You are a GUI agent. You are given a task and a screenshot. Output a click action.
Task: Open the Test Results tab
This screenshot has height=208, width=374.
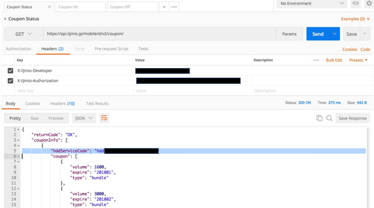coord(97,103)
